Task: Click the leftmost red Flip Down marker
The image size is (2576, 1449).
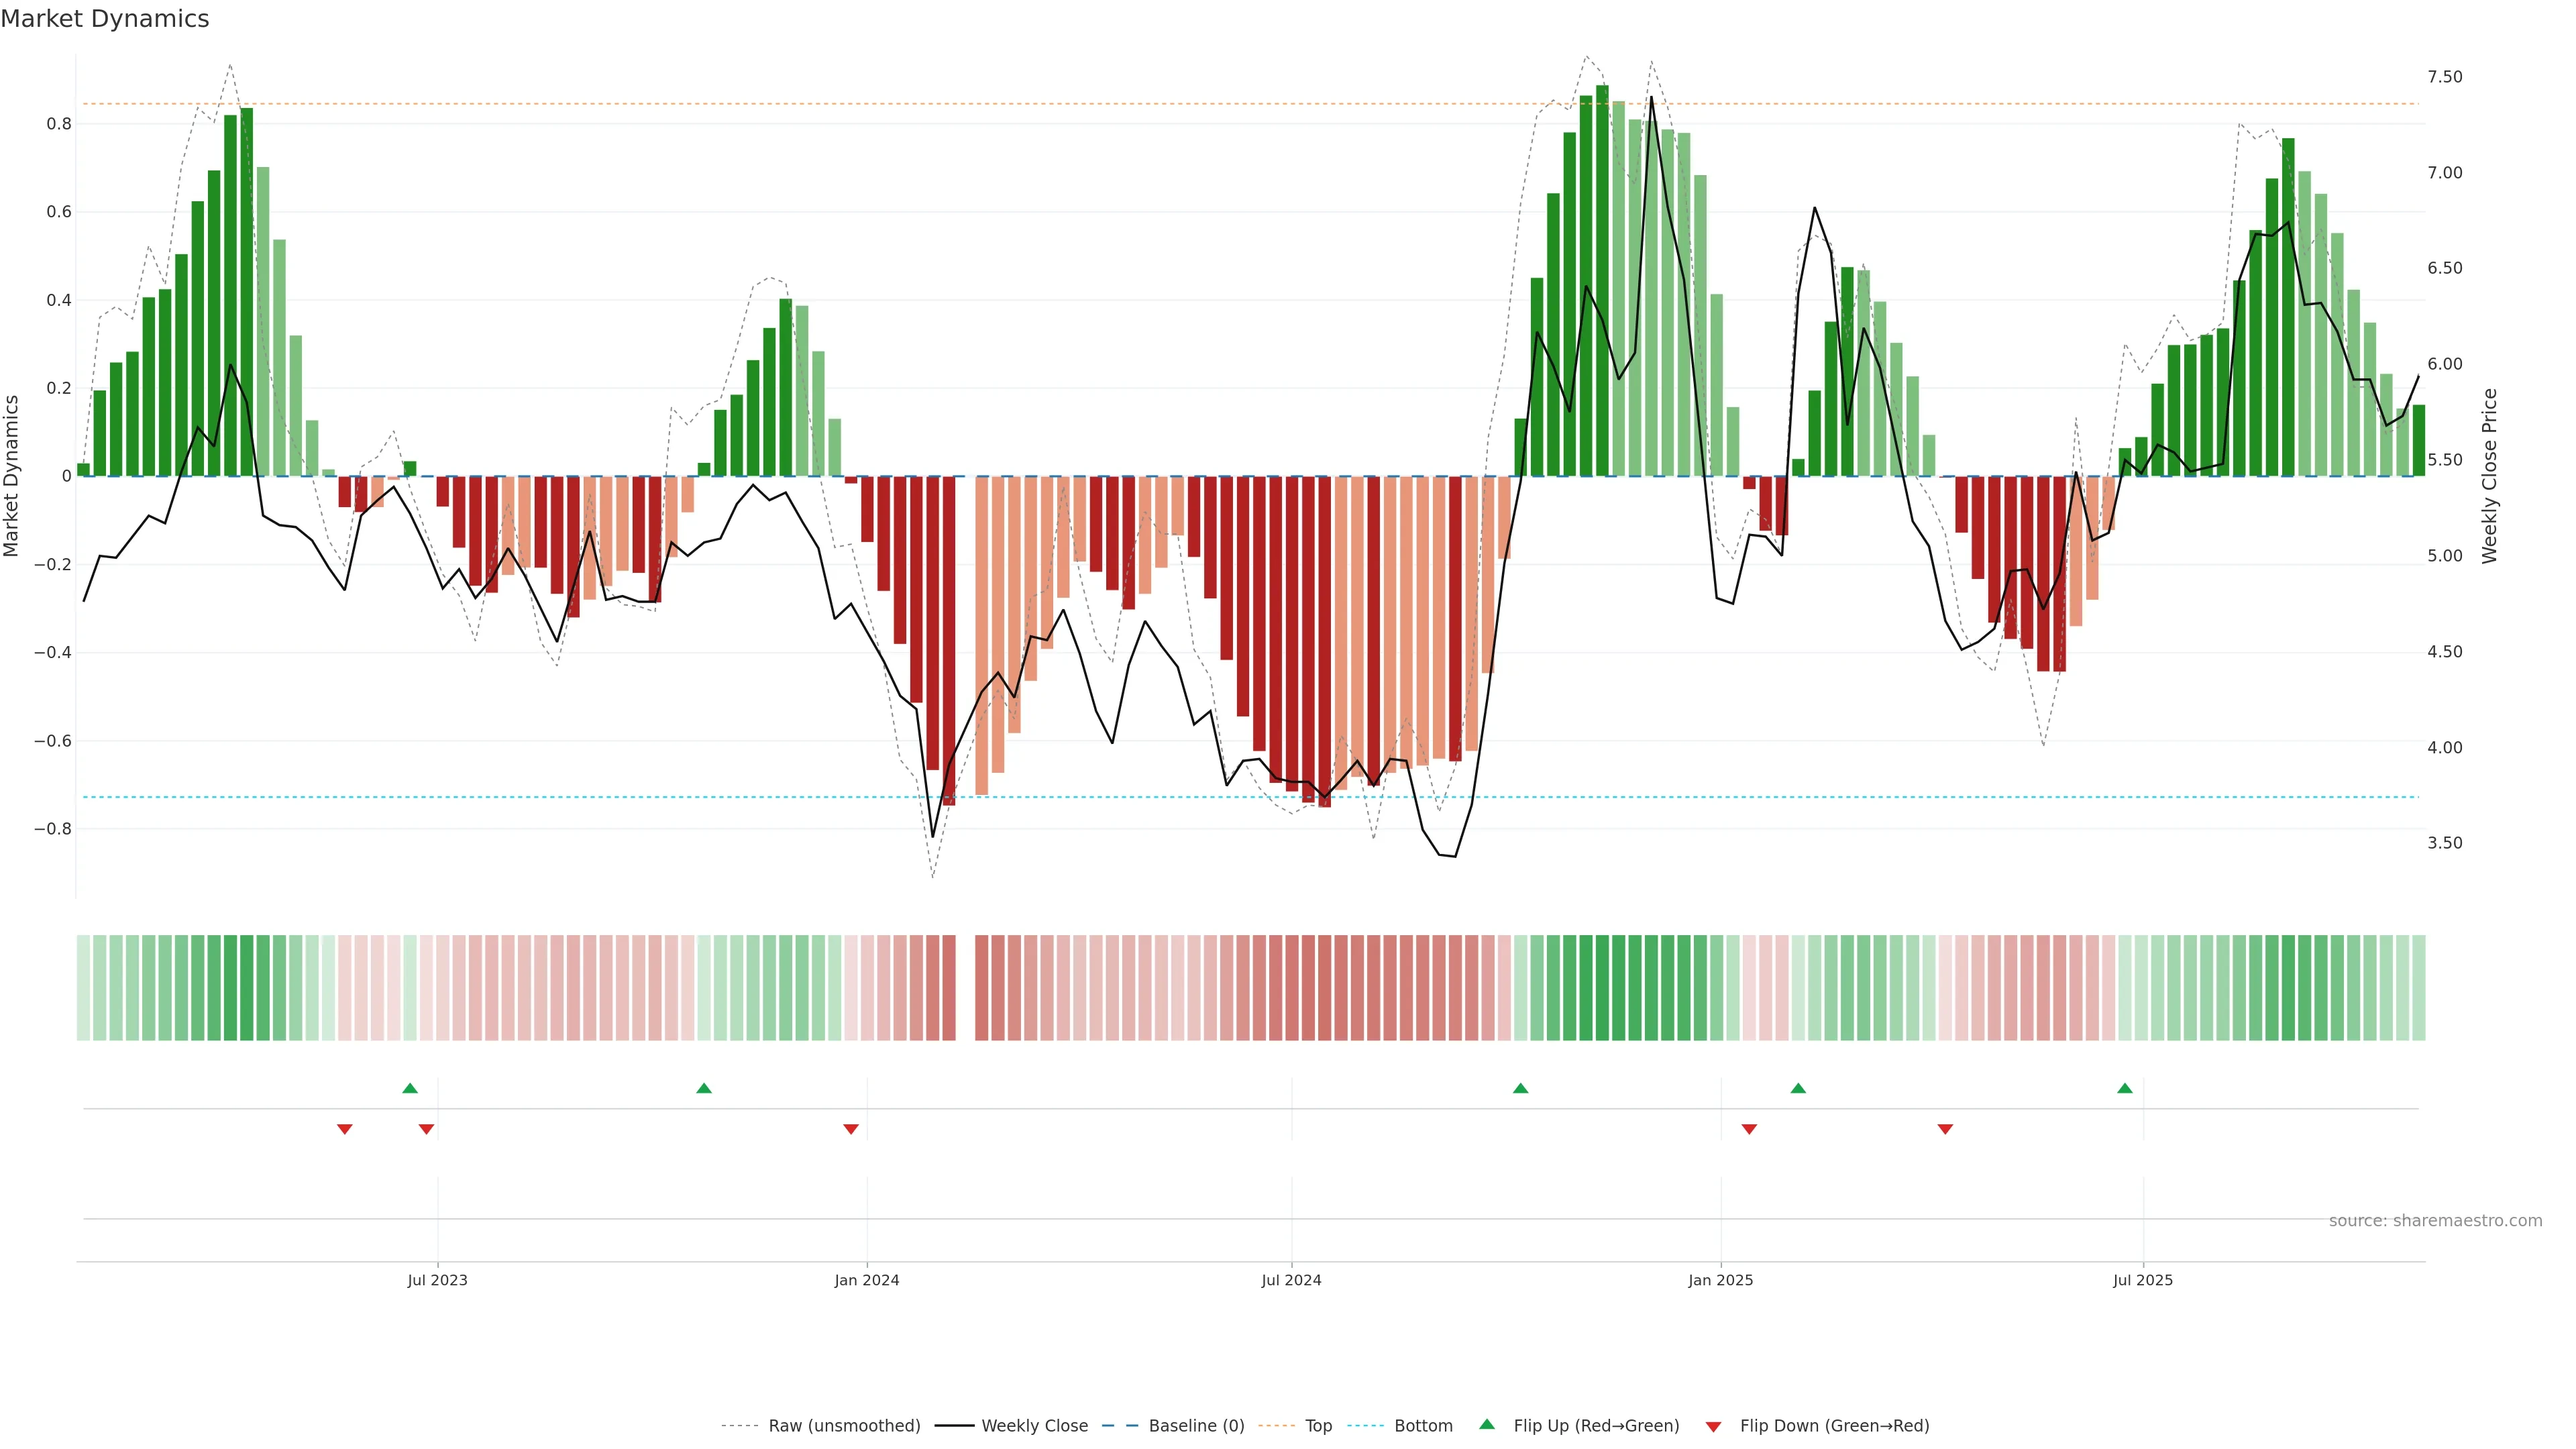Action: coord(345,1129)
